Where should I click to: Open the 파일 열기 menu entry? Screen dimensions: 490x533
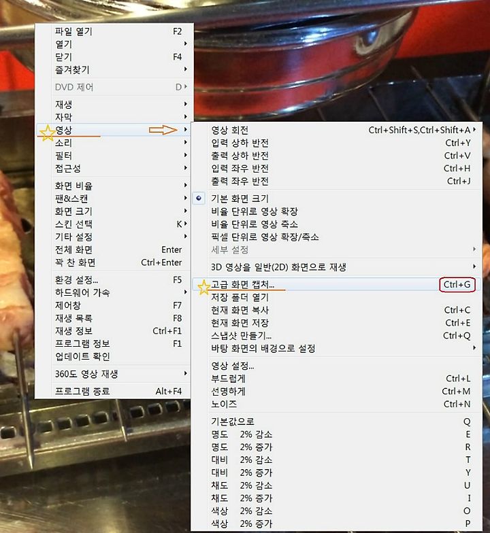(114, 31)
